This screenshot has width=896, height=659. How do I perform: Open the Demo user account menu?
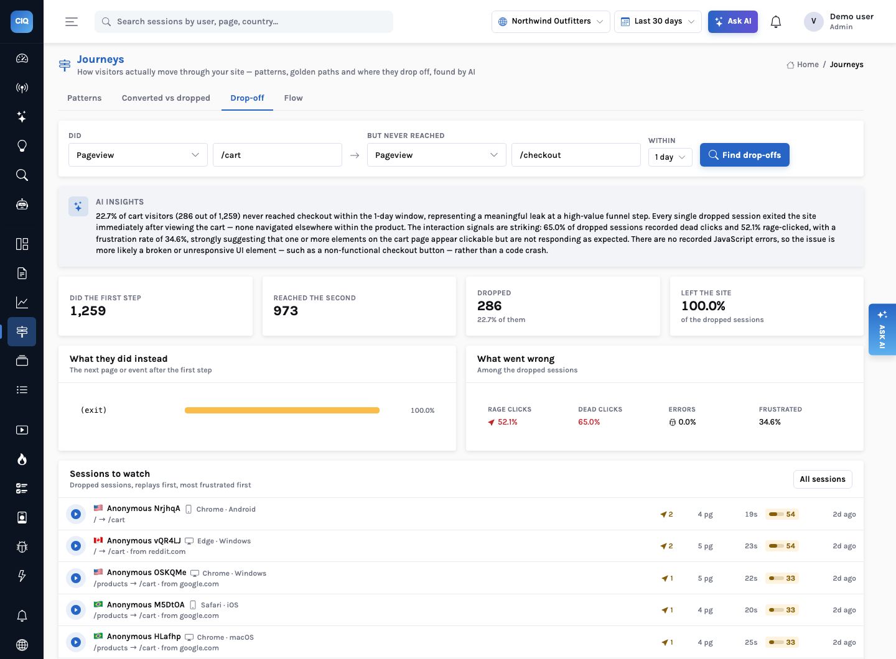(x=839, y=21)
